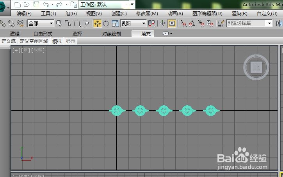
Task: Save the current scene file
Action: coord(36,4)
